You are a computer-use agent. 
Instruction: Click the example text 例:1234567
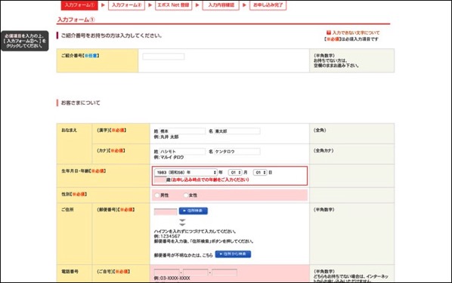pyautogui.click(x=167, y=236)
